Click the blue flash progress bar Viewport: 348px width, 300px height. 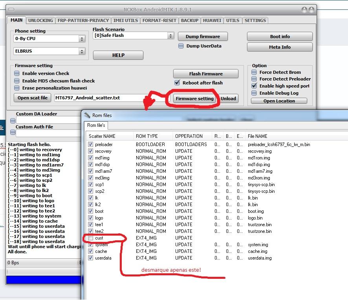click(44, 280)
